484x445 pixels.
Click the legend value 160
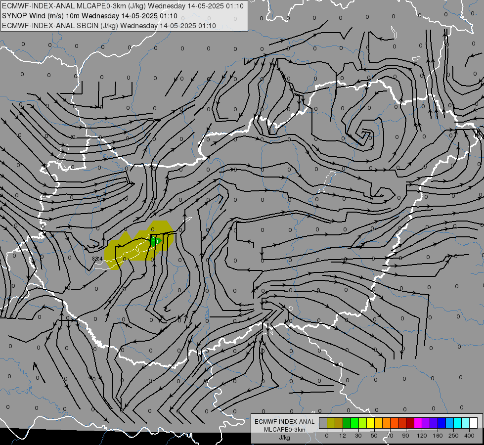coord(438,436)
